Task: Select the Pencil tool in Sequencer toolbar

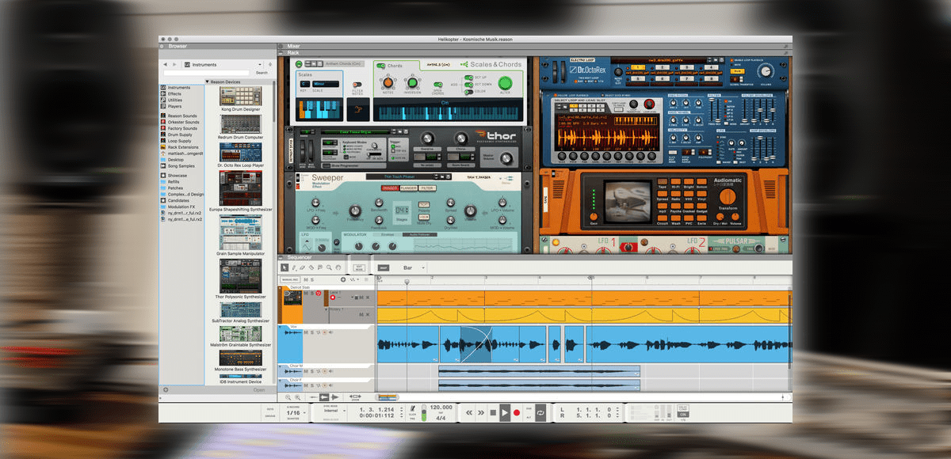Action: click(294, 267)
